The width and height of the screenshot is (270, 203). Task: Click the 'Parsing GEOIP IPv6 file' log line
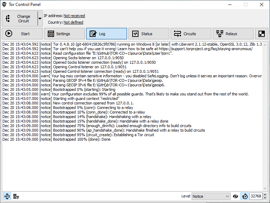coord(84,85)
